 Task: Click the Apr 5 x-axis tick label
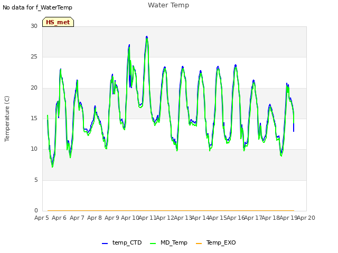pyautogui.click(x=42, y=218)
